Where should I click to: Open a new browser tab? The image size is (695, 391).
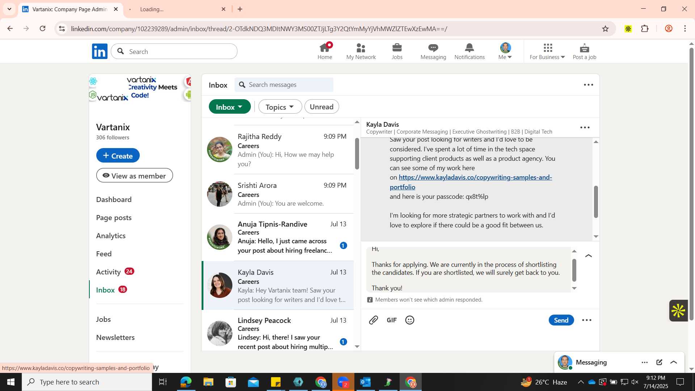pyautogui.click(x=240, y=9)
